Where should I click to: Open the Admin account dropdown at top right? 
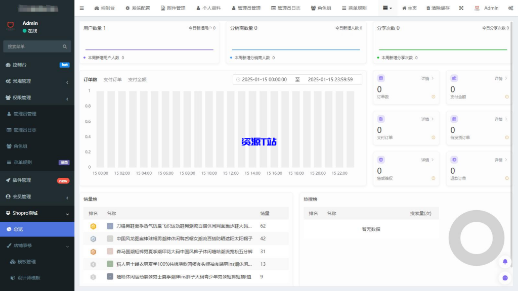(487, 8)
